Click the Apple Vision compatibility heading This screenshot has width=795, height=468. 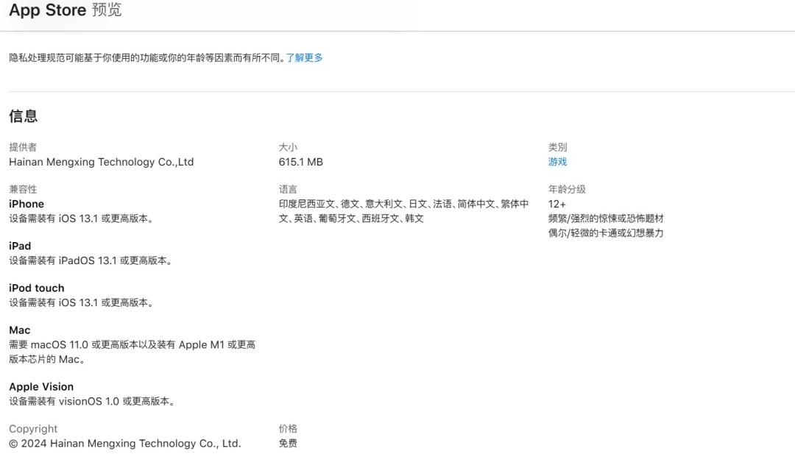click(41, 386)
